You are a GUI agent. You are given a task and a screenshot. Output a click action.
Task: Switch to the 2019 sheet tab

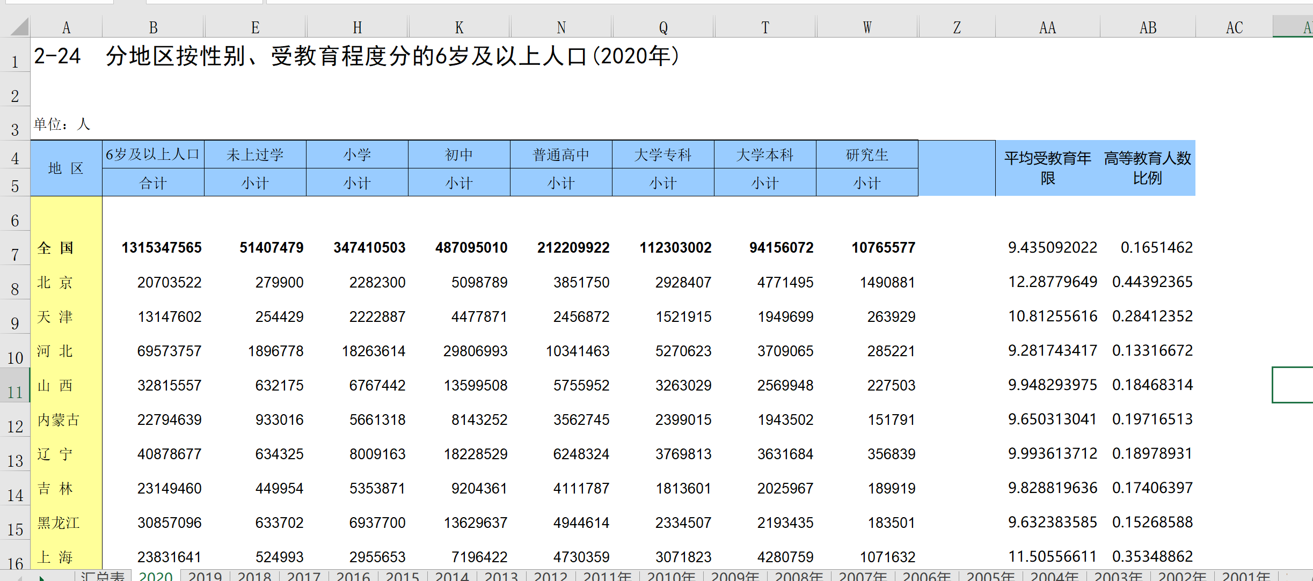205,577
